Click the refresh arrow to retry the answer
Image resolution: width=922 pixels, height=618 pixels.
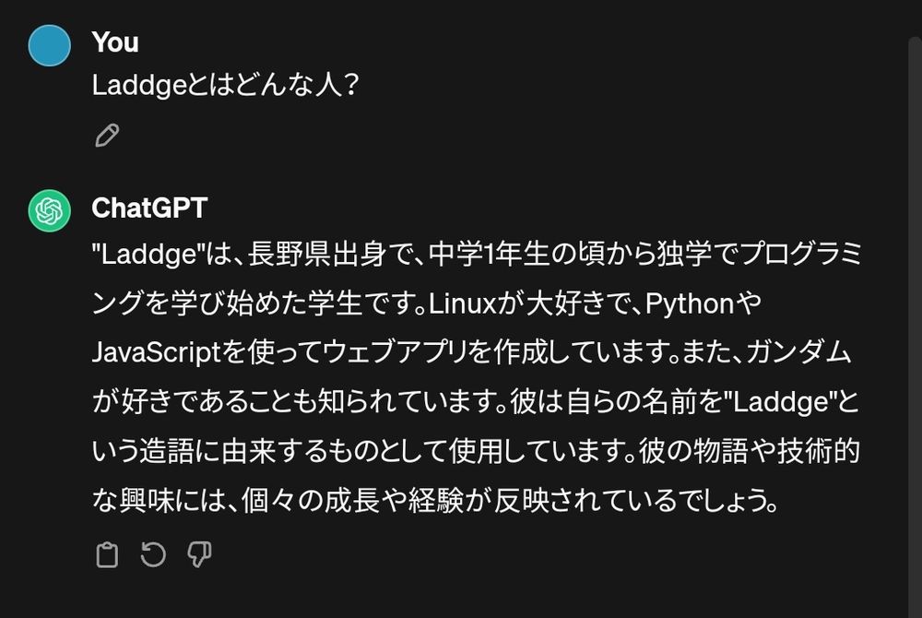pos(153,554)
